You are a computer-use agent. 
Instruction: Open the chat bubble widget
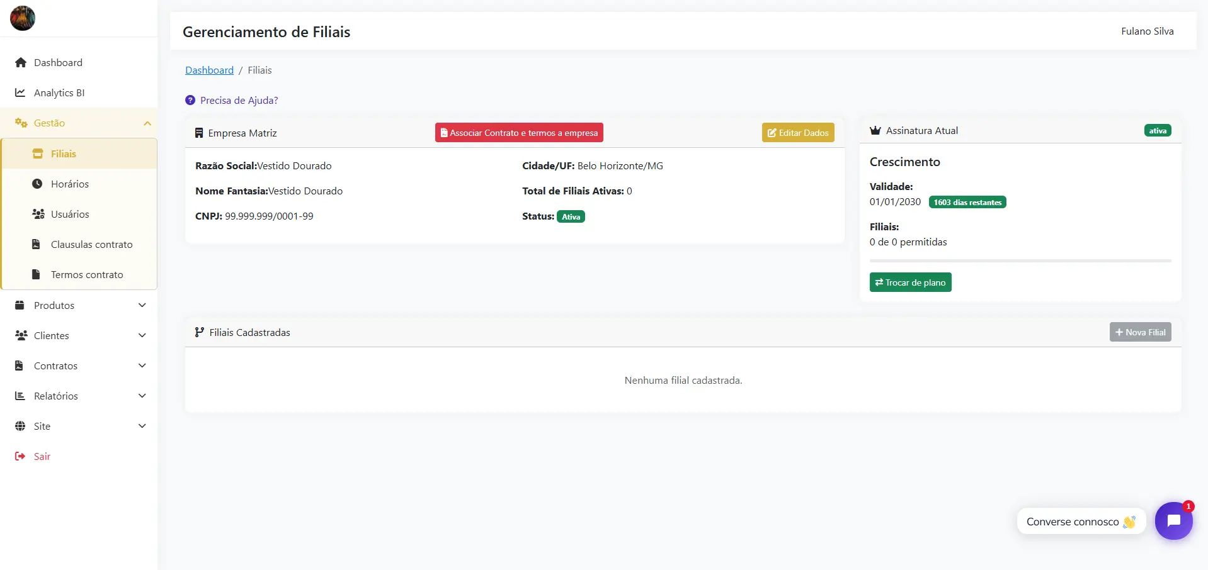pos(1174,521)
